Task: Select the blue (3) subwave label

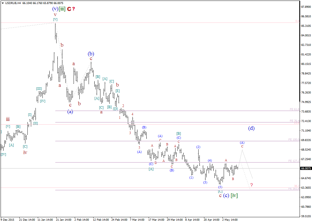Action: 205,182
